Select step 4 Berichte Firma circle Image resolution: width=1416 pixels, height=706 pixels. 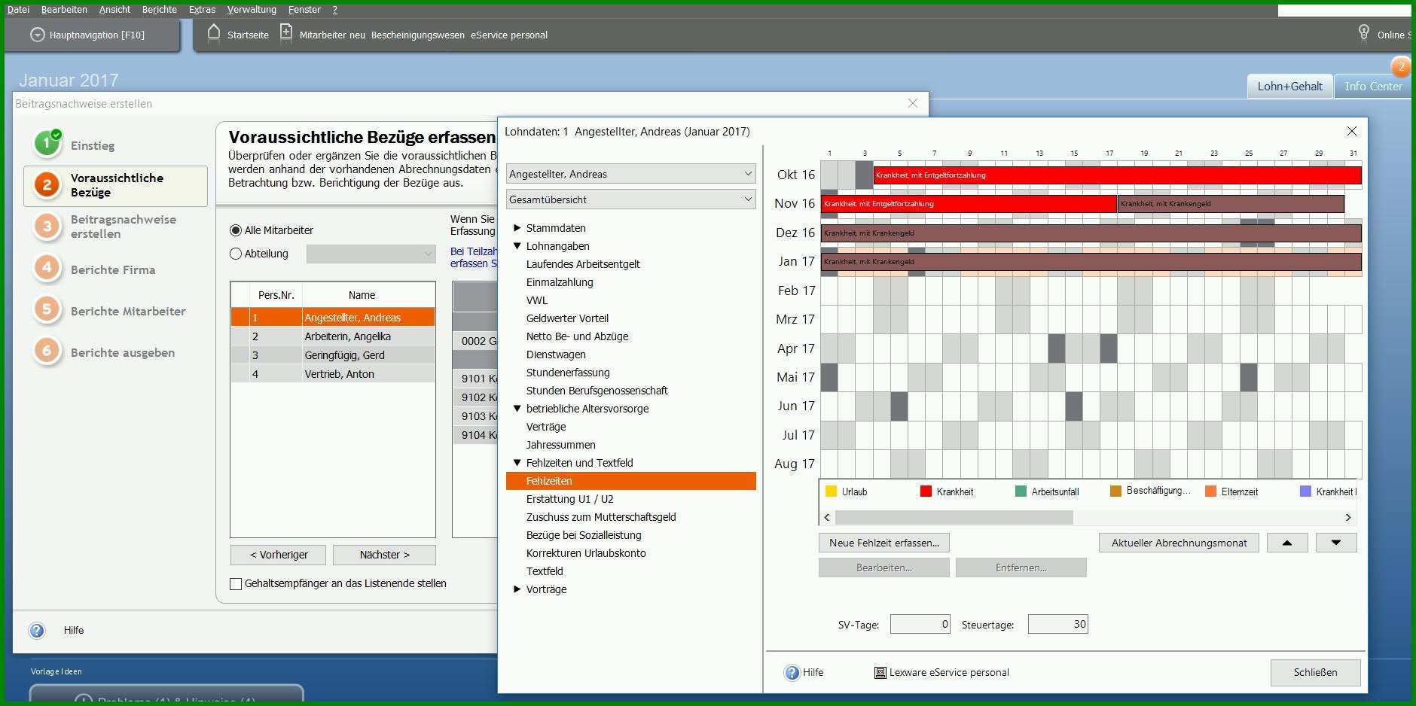[x=47, y=269]
